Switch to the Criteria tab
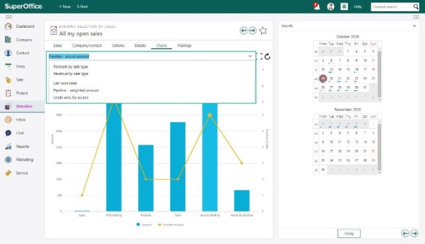425x244 pixels. 118,46
